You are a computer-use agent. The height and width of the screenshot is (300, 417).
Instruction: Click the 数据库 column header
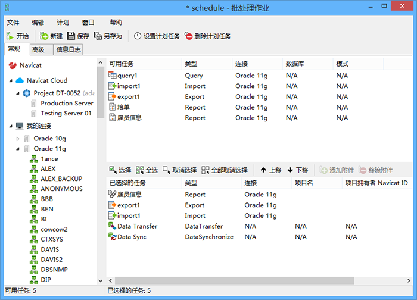coord(308,64)
